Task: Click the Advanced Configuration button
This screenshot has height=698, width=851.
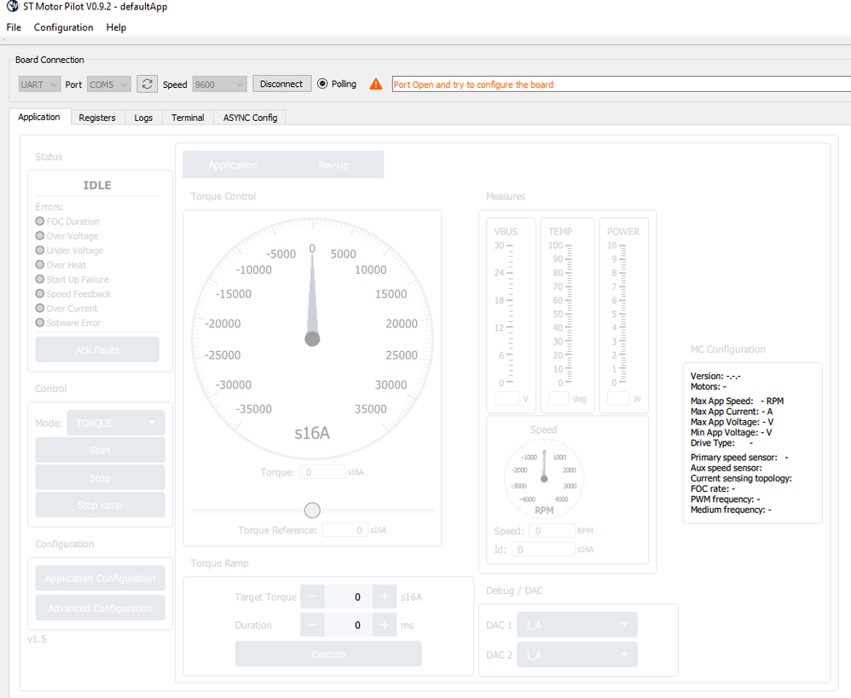Action: (x=100, y=608)
